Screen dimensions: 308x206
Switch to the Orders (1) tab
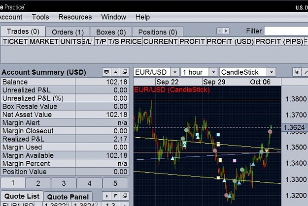[68, 32]
